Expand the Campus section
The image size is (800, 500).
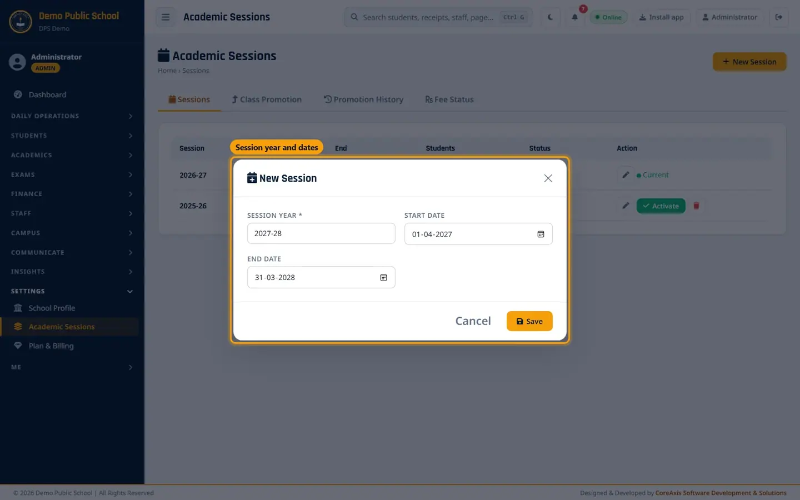[72, 233]
